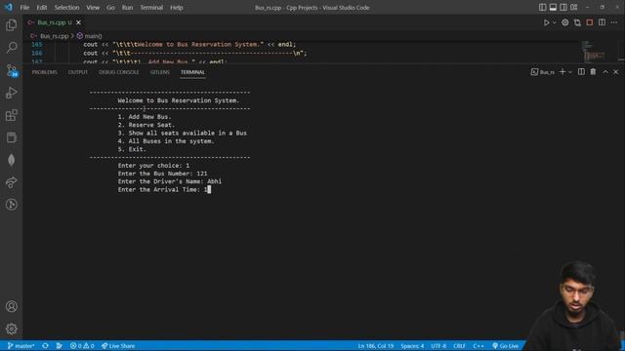Image resolution: width=625 pixels, height=351 pixels.
Task: Click the Run Code play button
Action: tap(547, 22)
